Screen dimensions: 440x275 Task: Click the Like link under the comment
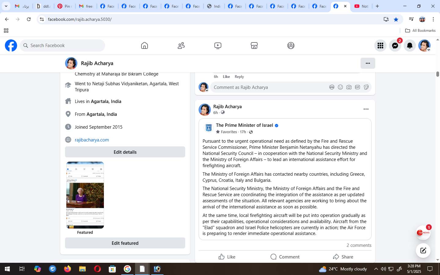click(226, 77)
